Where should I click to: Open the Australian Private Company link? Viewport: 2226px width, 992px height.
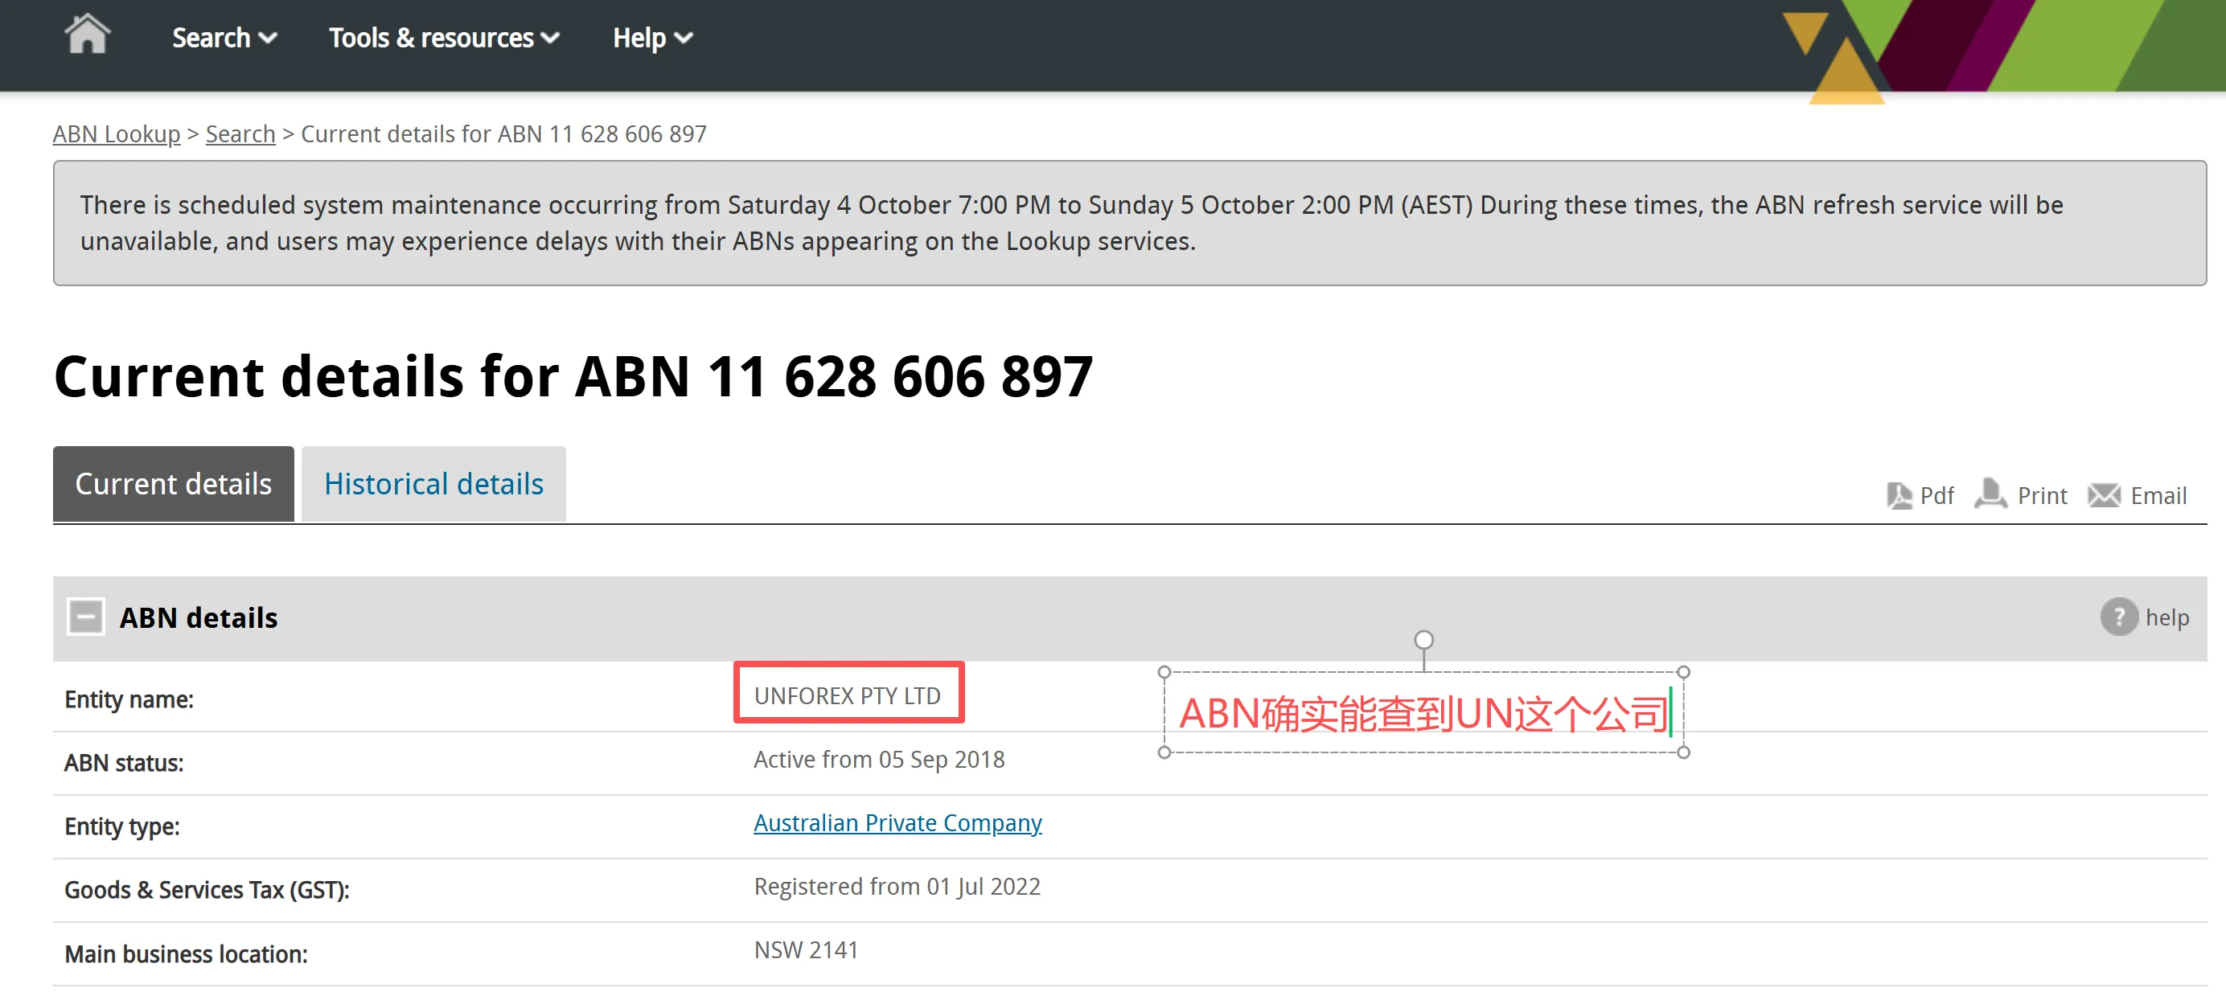pyautogui.click(x=897, y=822)
